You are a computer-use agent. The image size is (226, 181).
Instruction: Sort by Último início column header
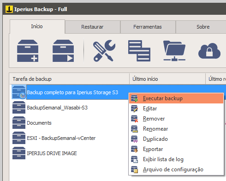click(167, 79)
